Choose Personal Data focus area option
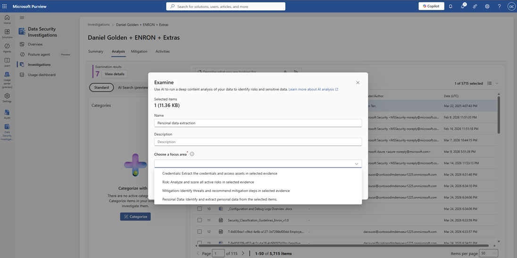The height and width of the screenshot is (258, 517). [258, 199]
